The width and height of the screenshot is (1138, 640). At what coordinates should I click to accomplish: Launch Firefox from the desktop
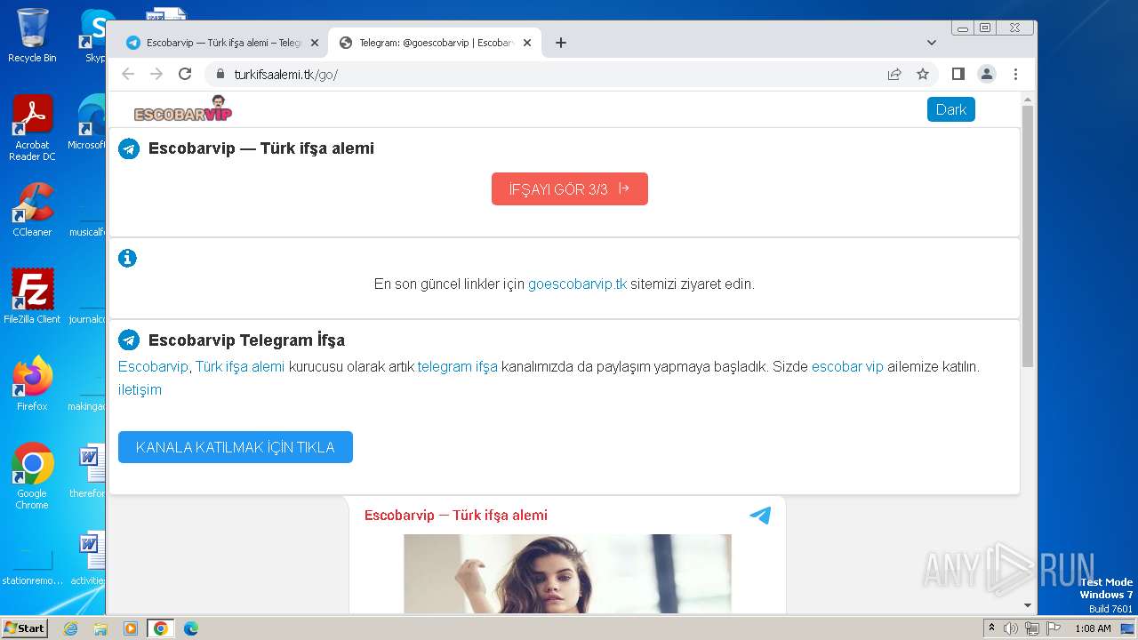click(32, 384)
